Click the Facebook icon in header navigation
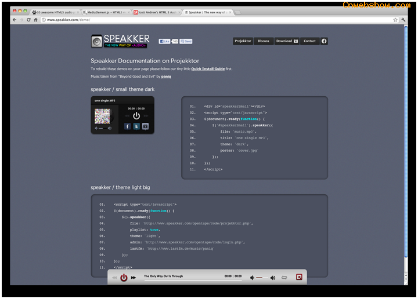Screen dimensions: 418x299 tap(324, 41)
